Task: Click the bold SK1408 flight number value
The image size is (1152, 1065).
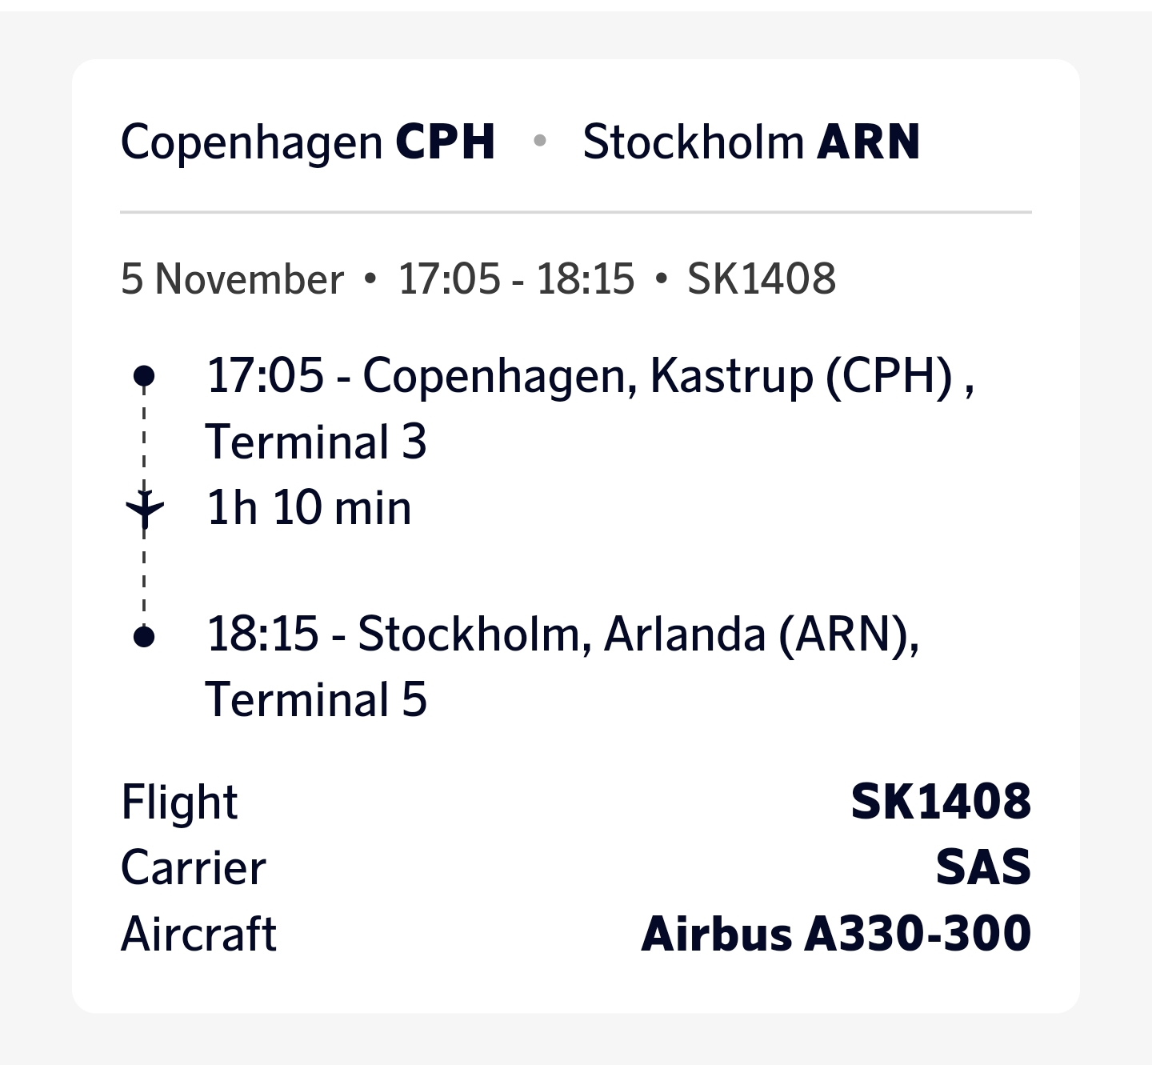Action: (x=941, y=802)
